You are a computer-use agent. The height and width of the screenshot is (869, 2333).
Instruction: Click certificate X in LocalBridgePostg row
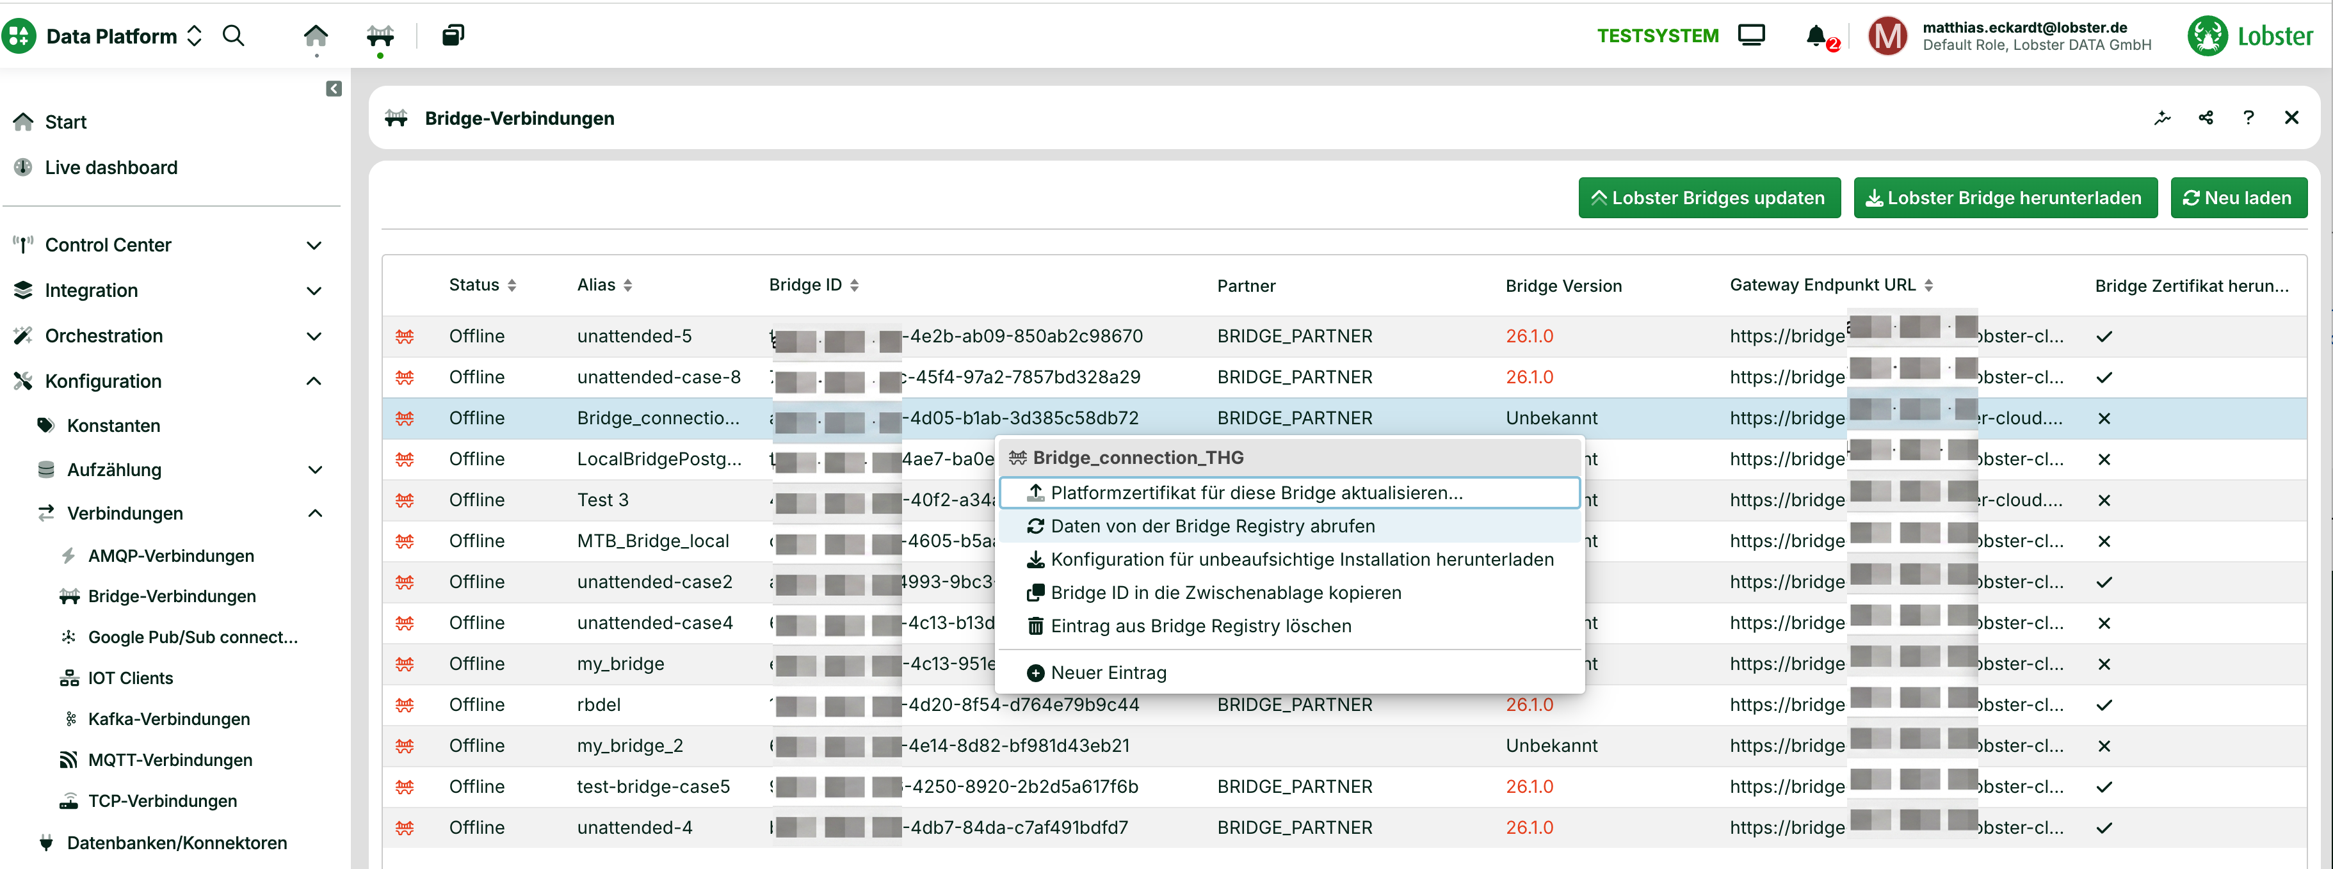tap(2104, 460)
